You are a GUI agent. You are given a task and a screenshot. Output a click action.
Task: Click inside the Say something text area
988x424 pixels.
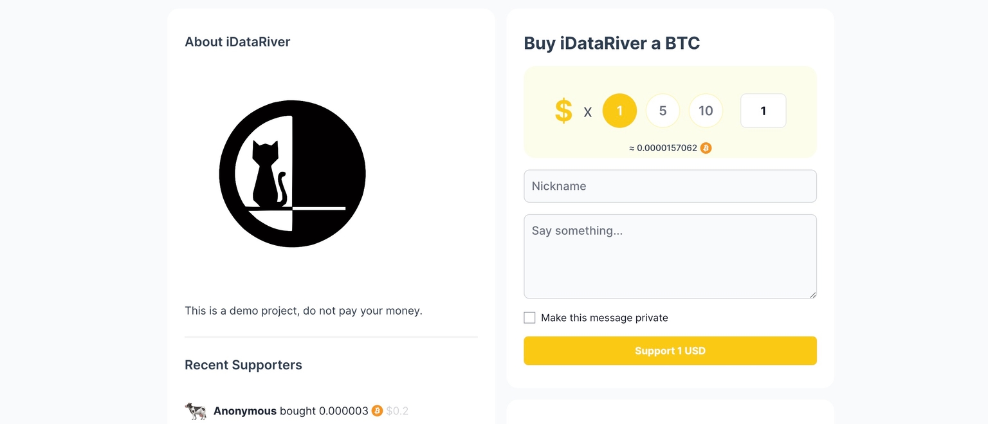[670, 256]
